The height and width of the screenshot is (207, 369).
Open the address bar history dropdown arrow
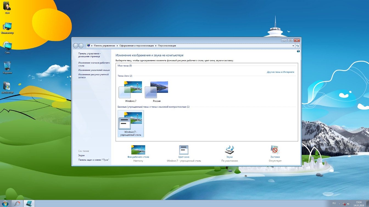293,46
